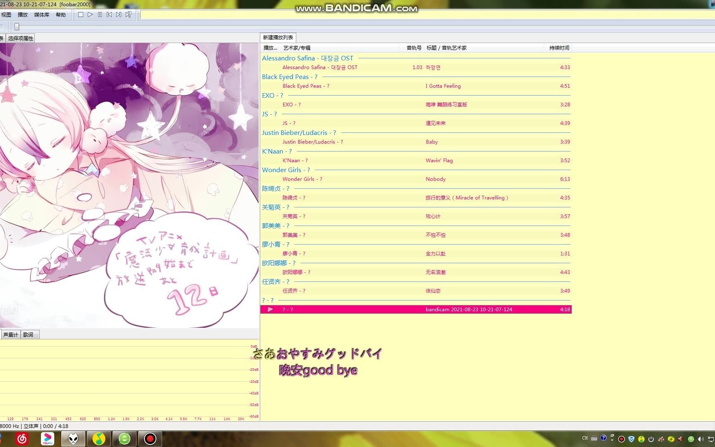This screenshot has width=715, height=447.
Task: Select the track 咆哮 舞蹈练习室版
Action: point(446,104)
